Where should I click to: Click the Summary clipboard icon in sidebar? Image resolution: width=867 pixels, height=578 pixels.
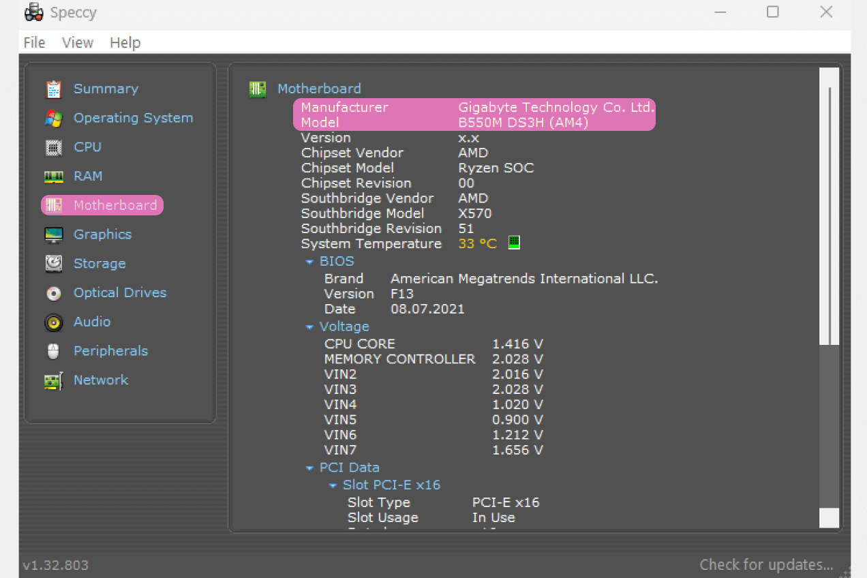click(x=54, y=89)
